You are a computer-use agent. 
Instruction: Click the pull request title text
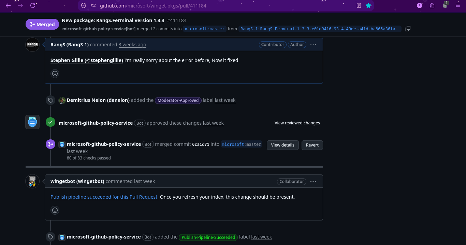click(113, 20)
